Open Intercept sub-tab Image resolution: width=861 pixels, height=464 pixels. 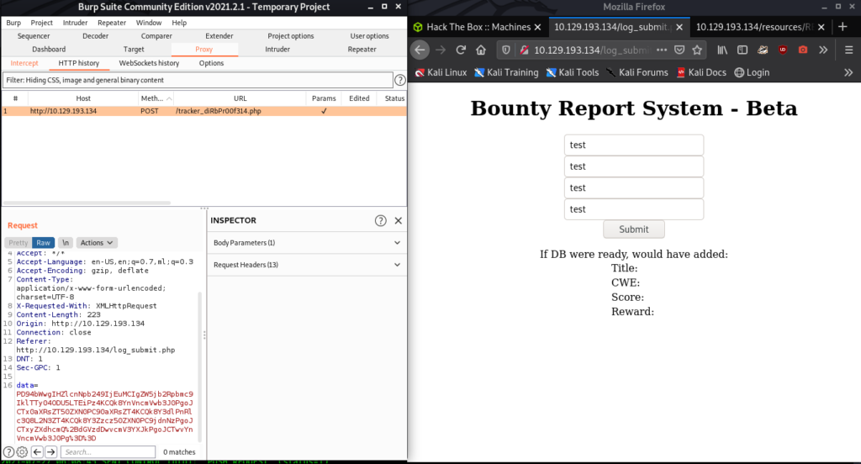coord(24,63)
